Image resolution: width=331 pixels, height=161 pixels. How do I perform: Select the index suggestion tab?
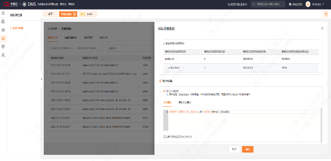[x=167, y=102]
